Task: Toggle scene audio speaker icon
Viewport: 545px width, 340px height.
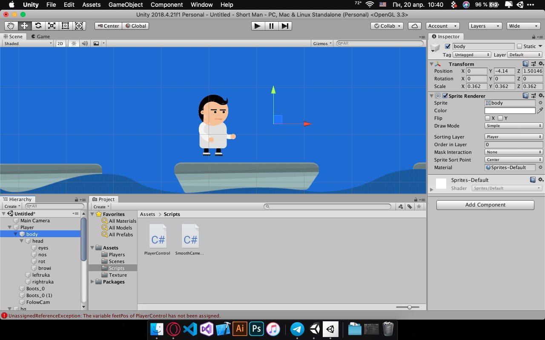Action: click(x=85, y=43)
